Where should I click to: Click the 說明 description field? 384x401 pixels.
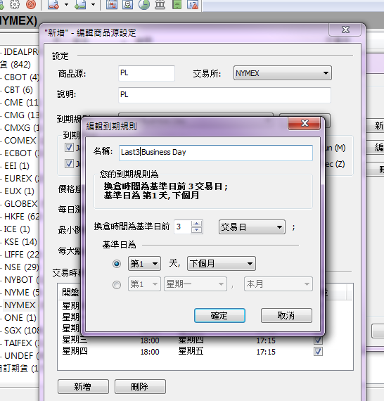(x=224, y=95)
